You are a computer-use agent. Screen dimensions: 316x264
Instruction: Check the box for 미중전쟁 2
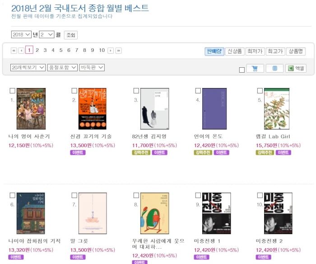[260, 195]
